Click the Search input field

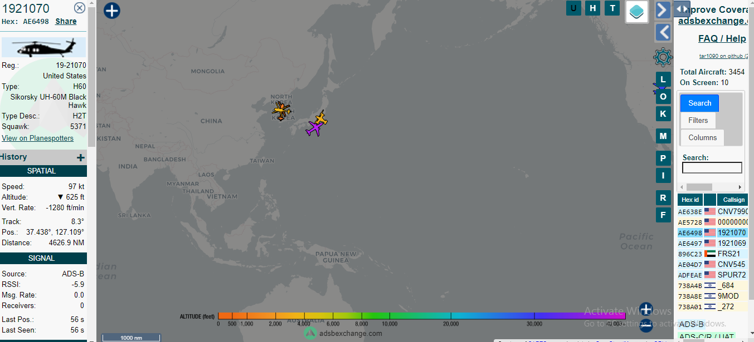712,167
